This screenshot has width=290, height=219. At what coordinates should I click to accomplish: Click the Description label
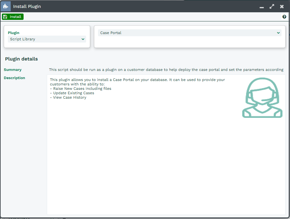(x=14, y=78)
